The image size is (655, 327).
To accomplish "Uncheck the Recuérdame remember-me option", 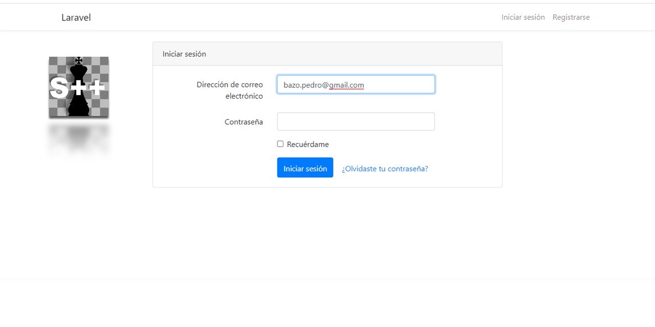I will tap(280, 144).
